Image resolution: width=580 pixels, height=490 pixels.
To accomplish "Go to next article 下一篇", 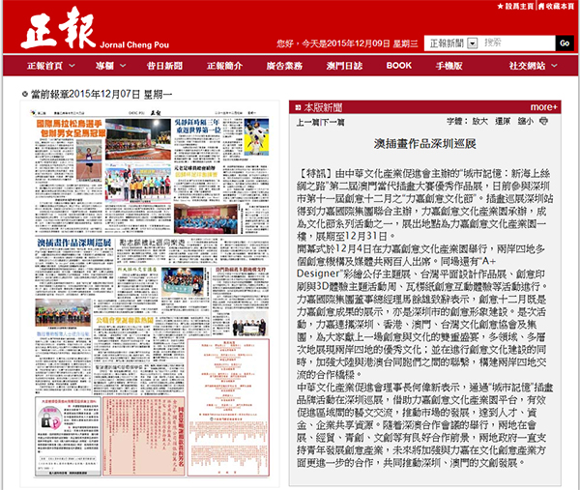I will [333, 122].
